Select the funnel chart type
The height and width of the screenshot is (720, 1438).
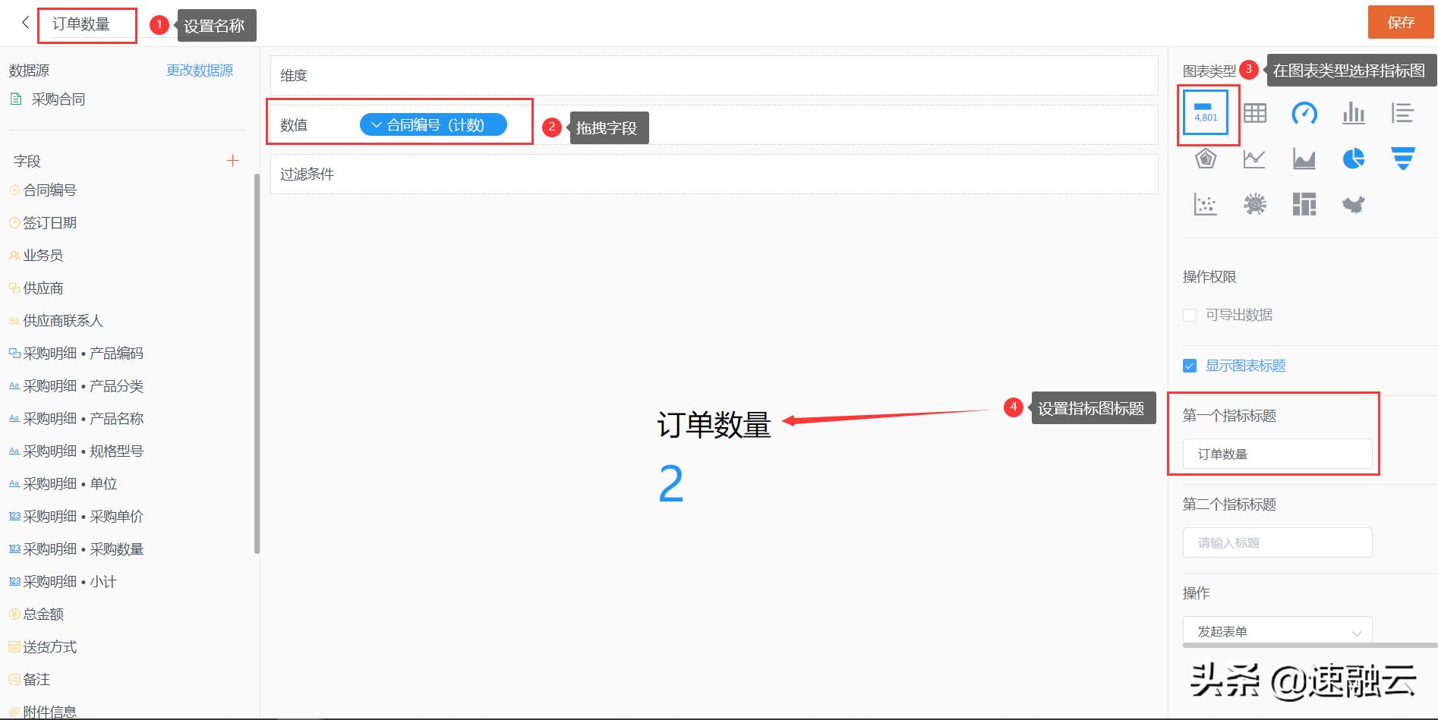[x=1402, y=159]
